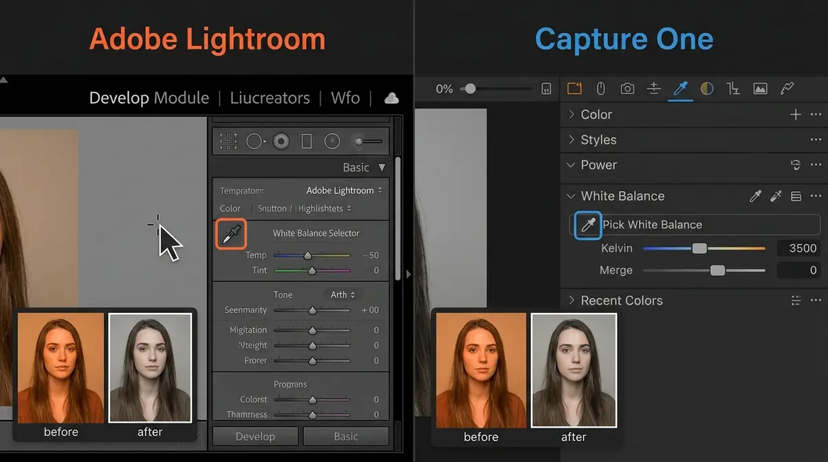Open the Wfo module tab
Image resolution: width=828 pixels, height=462 pixels.
pyautogui.click(x=345, y=98)
